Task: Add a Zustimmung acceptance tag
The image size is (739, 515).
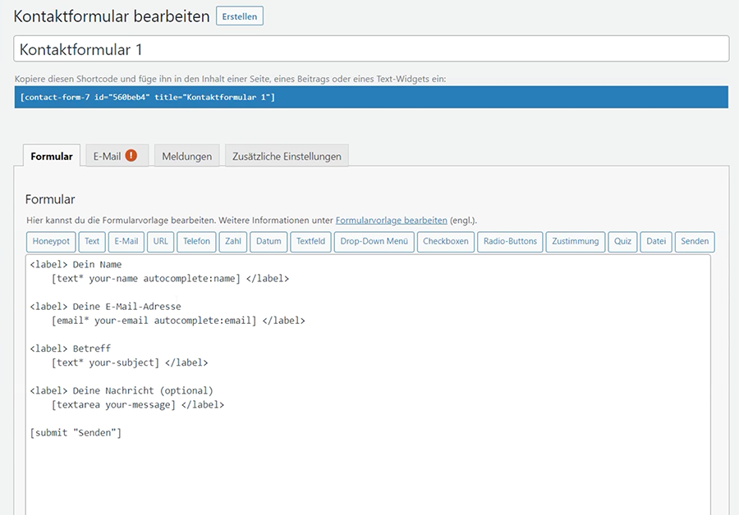Action: [x=576, y=241]
